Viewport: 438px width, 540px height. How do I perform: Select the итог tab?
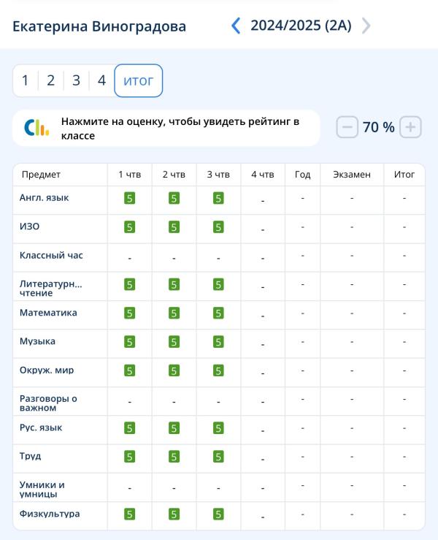tap(138, 80)
